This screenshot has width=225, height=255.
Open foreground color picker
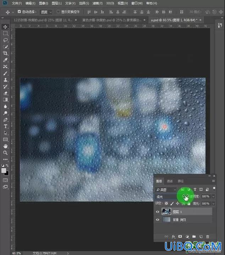point(4,171)
